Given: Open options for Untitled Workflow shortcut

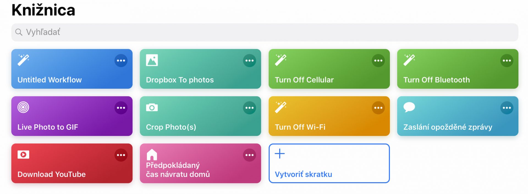Looking at the screenshot, I should (x=121, y=61).
